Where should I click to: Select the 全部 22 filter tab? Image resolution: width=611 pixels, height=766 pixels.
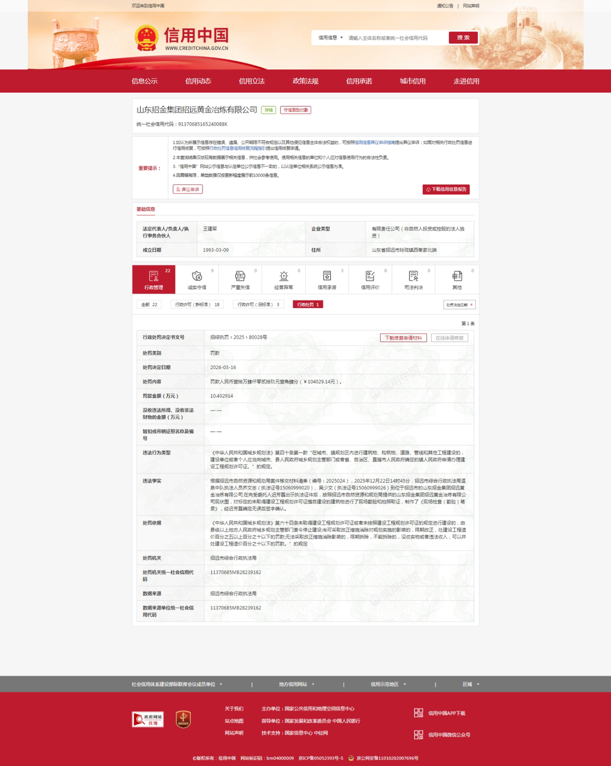[149, 304]
